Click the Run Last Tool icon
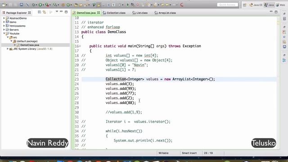 tap(47, 5)
